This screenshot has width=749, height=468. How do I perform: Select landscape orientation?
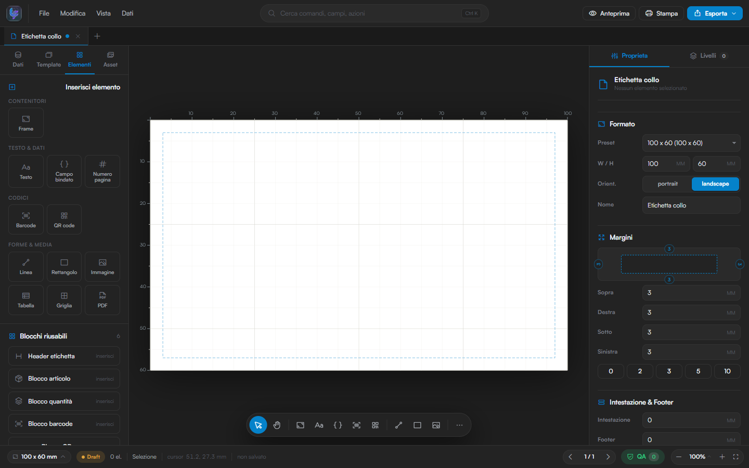coord(715,184)
